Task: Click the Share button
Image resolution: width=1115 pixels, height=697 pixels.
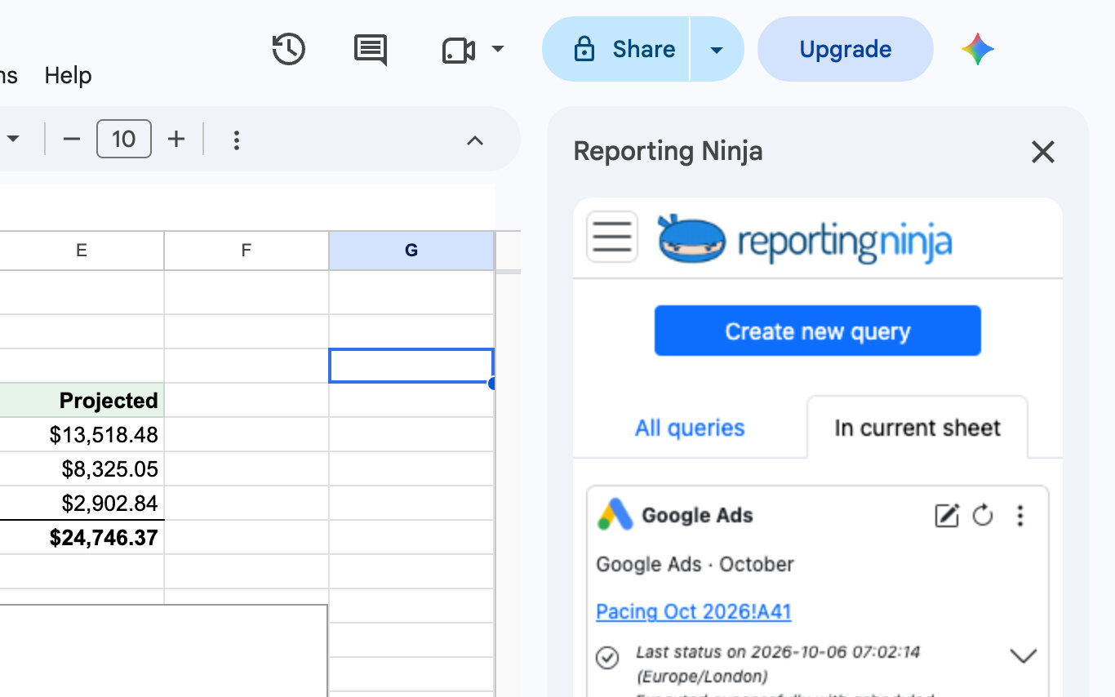Action: pos(616,50)
